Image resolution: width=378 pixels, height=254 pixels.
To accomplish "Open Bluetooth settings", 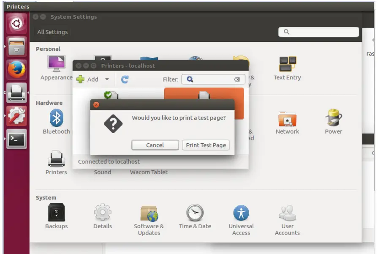I will coord(56,122).
